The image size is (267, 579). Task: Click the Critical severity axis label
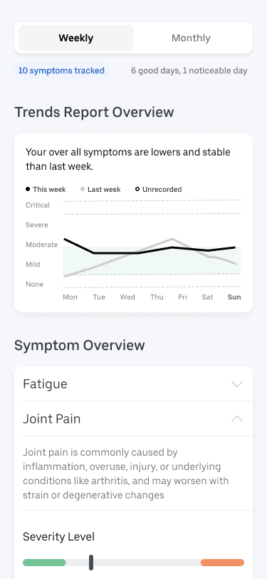[38, 205]
